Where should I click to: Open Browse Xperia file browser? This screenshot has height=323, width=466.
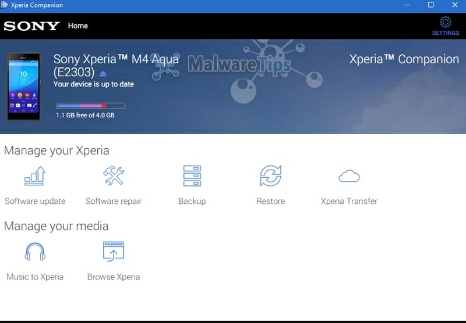[114, 252]
